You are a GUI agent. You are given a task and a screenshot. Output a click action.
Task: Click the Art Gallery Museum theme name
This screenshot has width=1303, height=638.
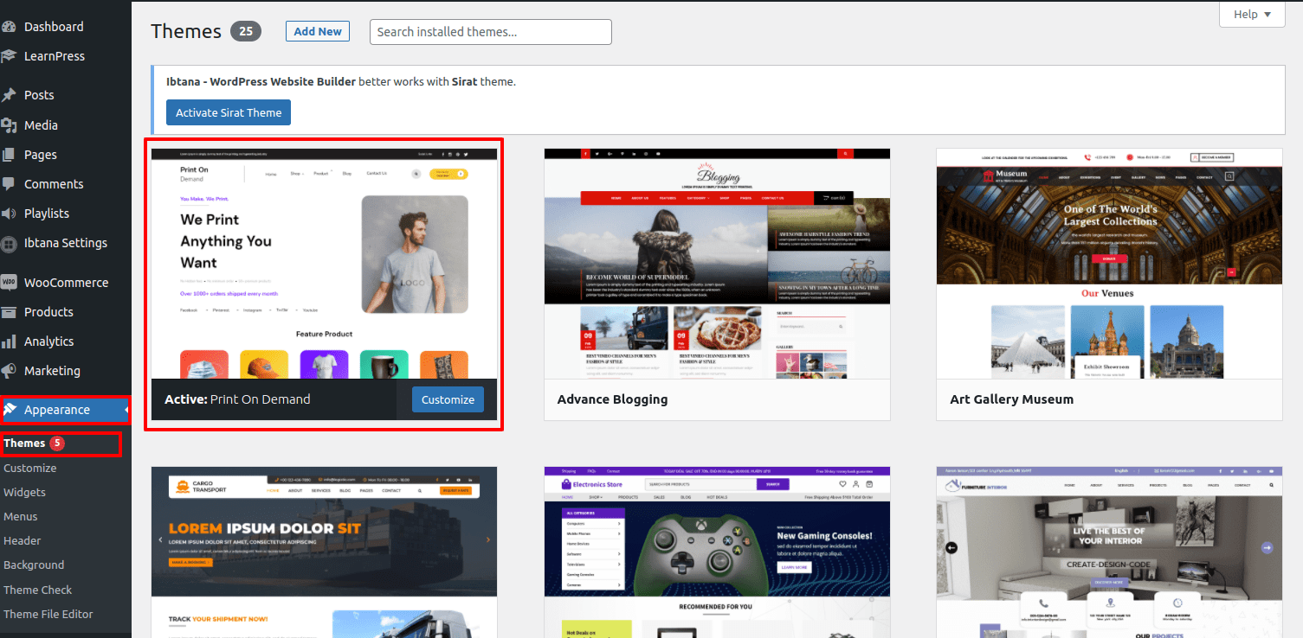tap(1011, 399)
